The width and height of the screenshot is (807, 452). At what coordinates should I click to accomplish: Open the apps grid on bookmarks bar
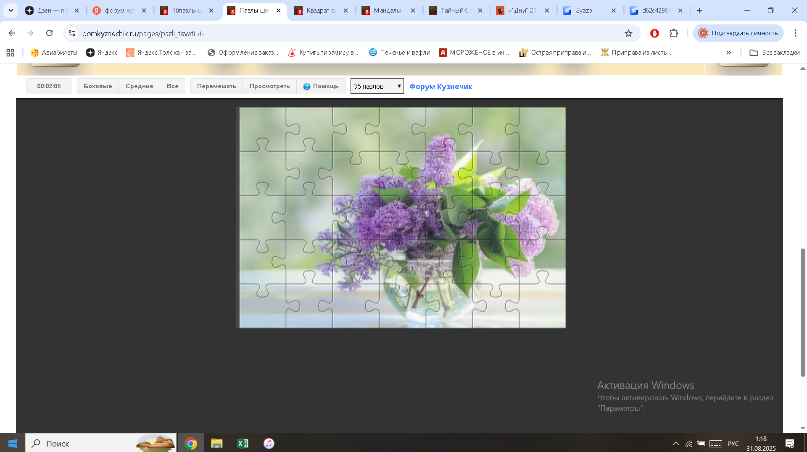pos(11,53)
